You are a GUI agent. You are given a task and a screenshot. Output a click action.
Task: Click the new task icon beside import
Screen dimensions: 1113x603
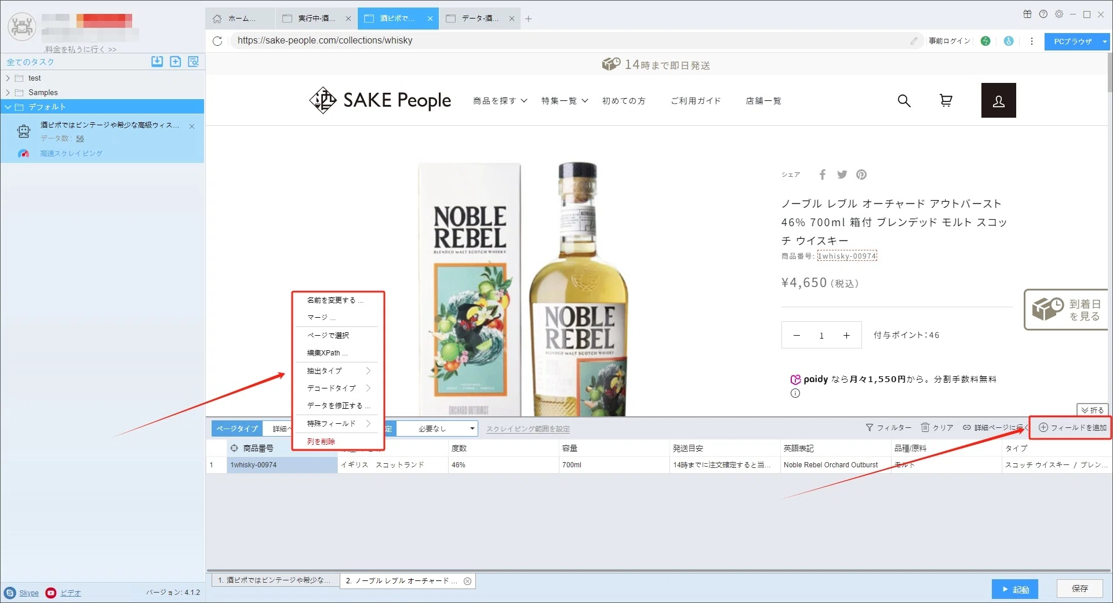176,61
